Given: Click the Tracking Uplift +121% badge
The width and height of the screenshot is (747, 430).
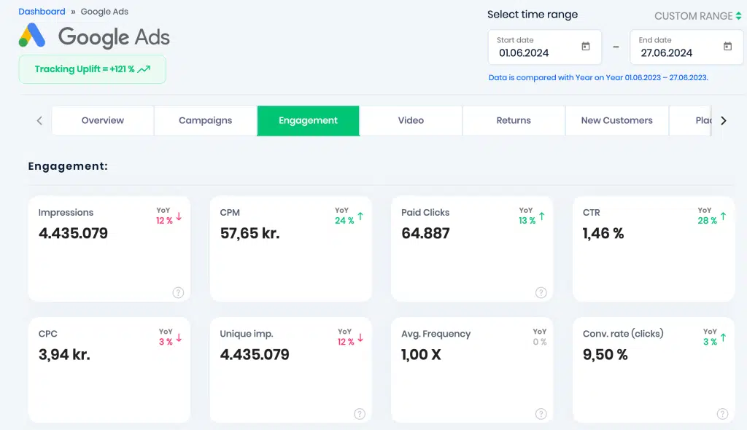Looking at the screenshot, I should coord(93,69).
